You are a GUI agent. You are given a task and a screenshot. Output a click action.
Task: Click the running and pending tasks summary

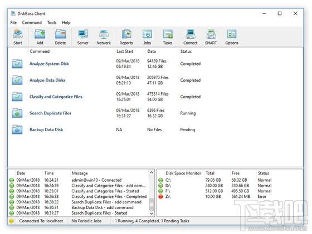152,221
